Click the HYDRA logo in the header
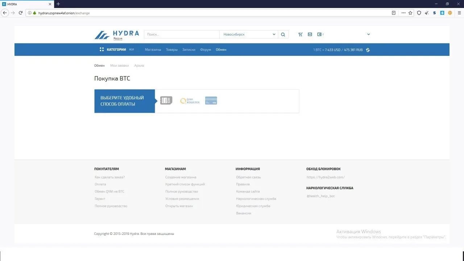 tap(117, 35)
